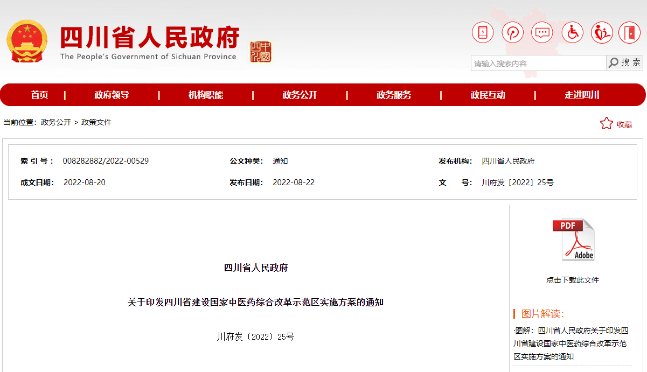
Task: Click 川府发〔2022〕25号 in the metadata table
Action: pyautogui.click(x=518, y=183)
